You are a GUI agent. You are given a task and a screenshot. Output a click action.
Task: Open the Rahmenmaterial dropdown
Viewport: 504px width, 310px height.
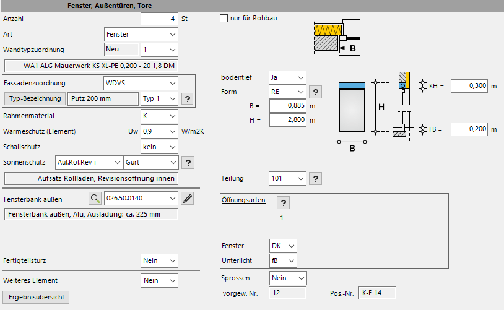(159, 116)
